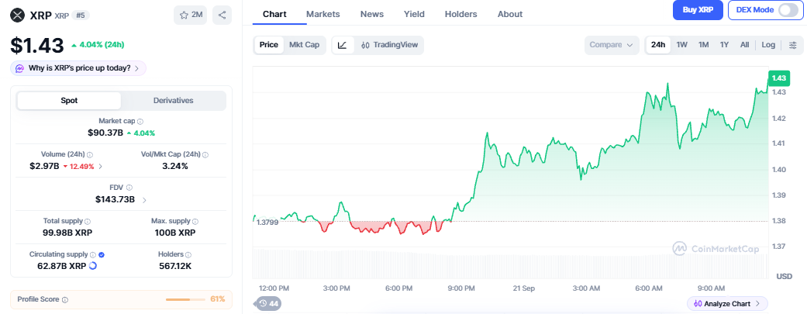Click the 21 Sep date axis label
Image resolution: width=807 pixels, height=314 pixels.
click(522, 288)
